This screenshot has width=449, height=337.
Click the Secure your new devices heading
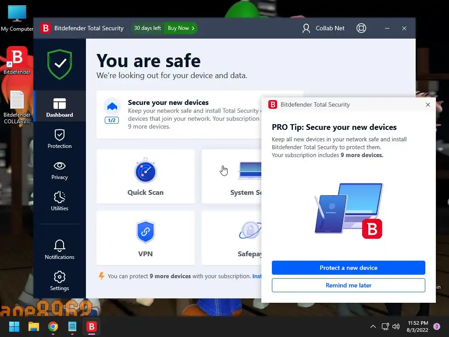[168, 102]
